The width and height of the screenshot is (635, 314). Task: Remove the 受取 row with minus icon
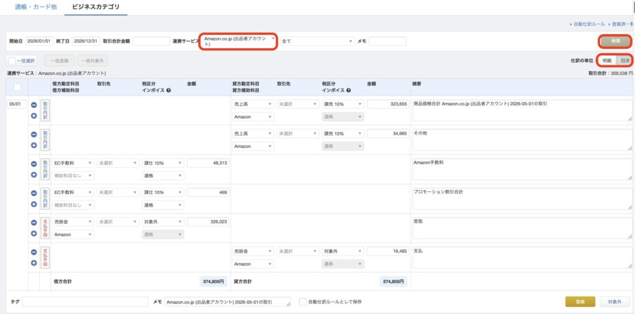point(34,222)
